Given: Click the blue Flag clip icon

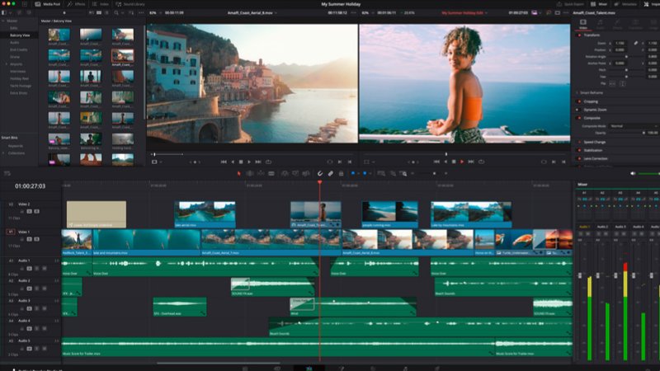Looking at the screenshot, I should (x=353, y=173).
